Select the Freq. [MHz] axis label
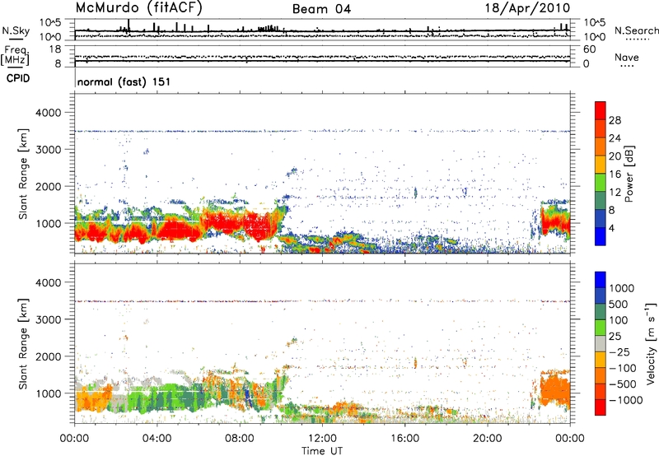This screenshot has height=456, width=659. [15, 55]
